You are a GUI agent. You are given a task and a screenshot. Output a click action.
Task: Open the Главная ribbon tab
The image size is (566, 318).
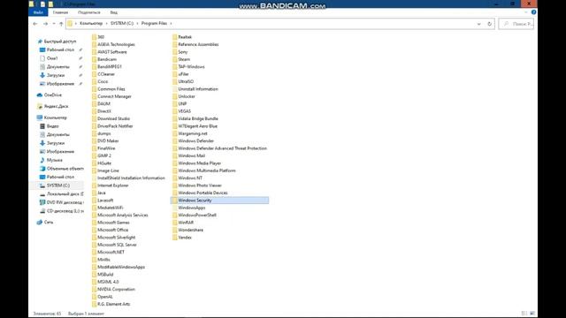point(60,12)
